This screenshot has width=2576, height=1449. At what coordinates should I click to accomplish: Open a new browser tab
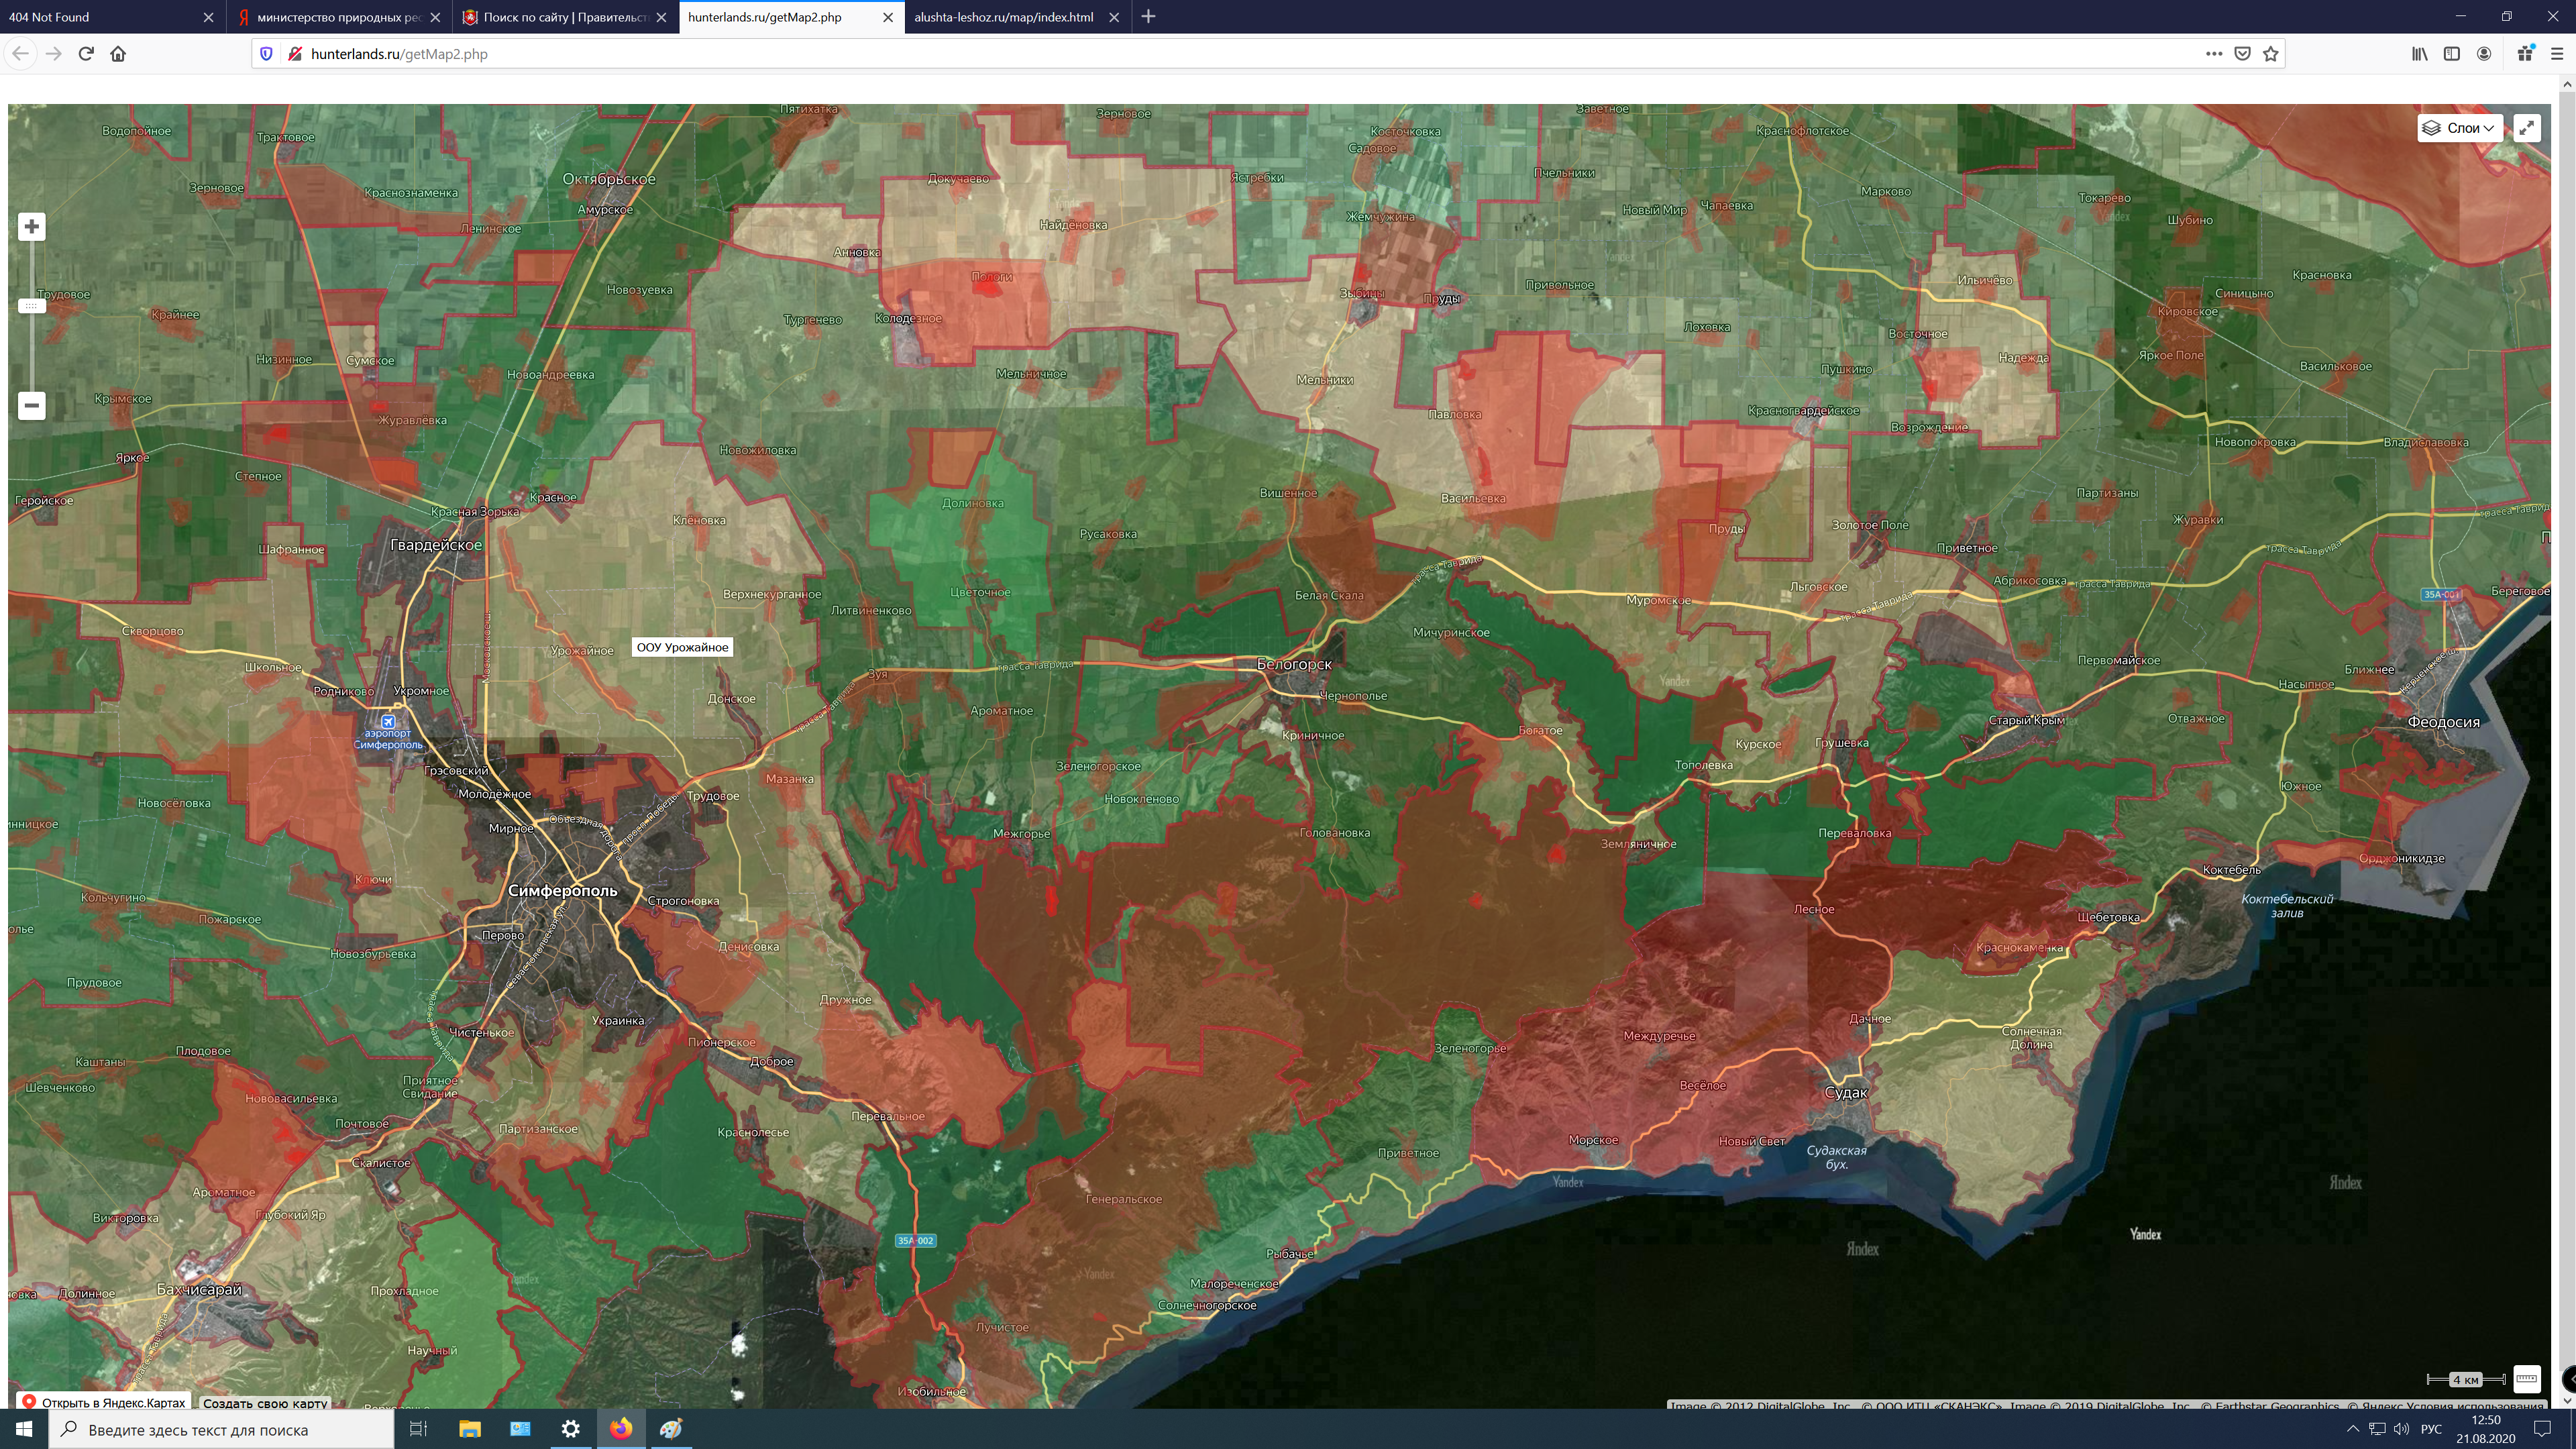coord(1148,17)
